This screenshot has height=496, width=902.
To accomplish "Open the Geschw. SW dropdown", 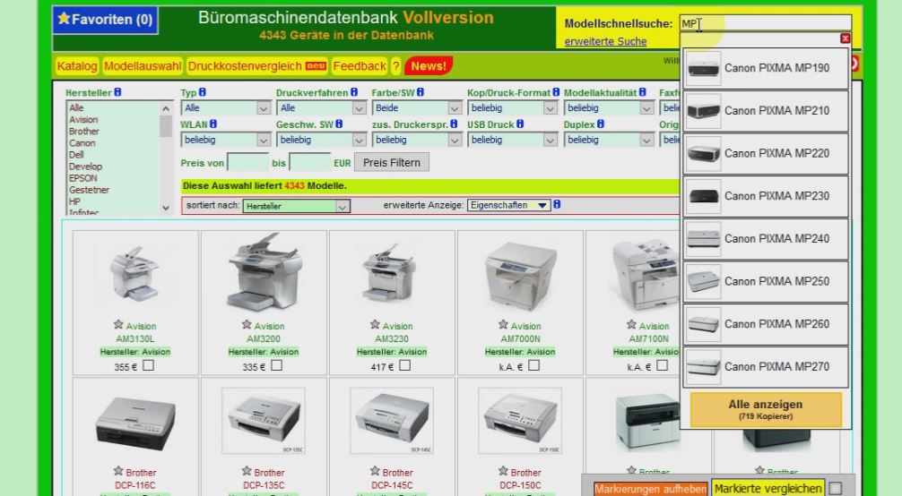I will tap(321, 140).
